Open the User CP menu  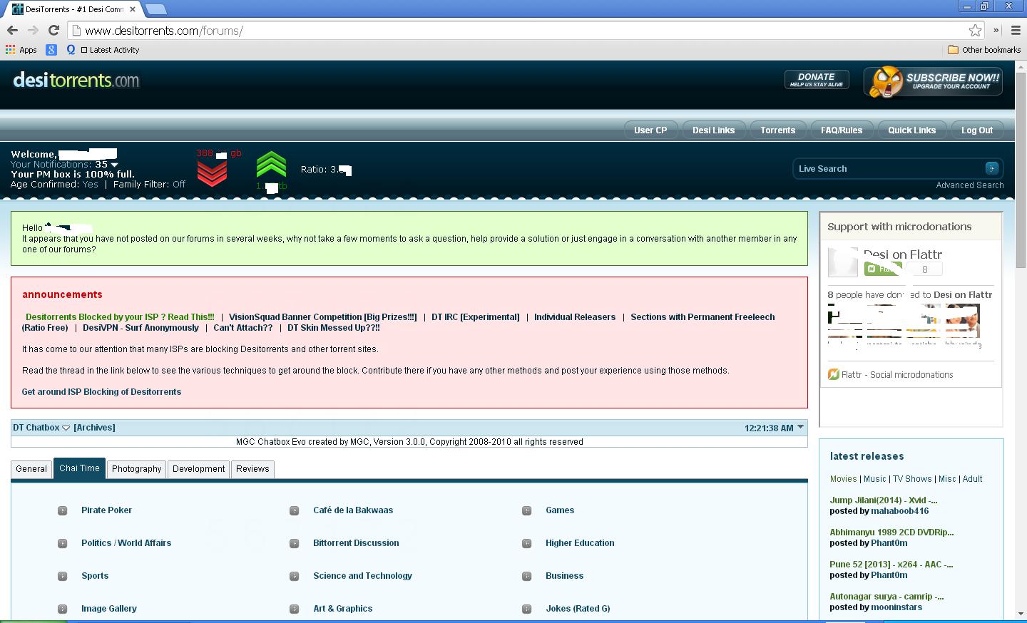[x=650, y=130]
